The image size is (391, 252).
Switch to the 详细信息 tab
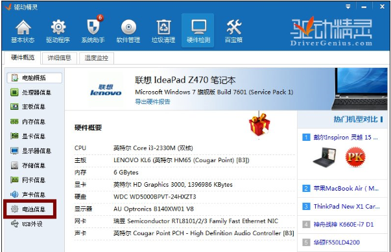(x=60, y=58)
